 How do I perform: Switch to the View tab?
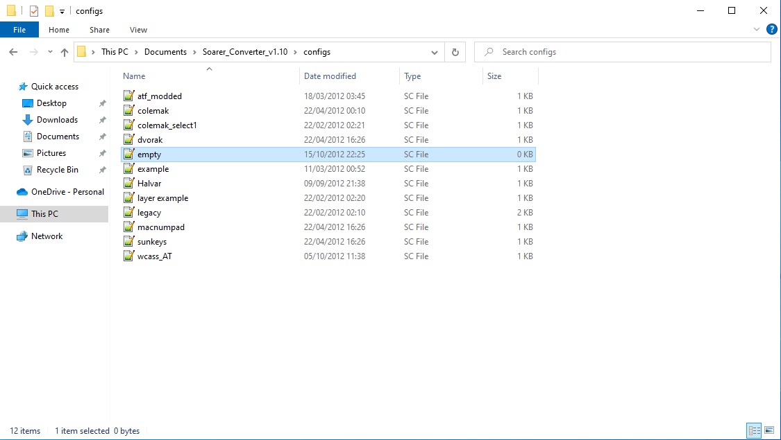137,29
